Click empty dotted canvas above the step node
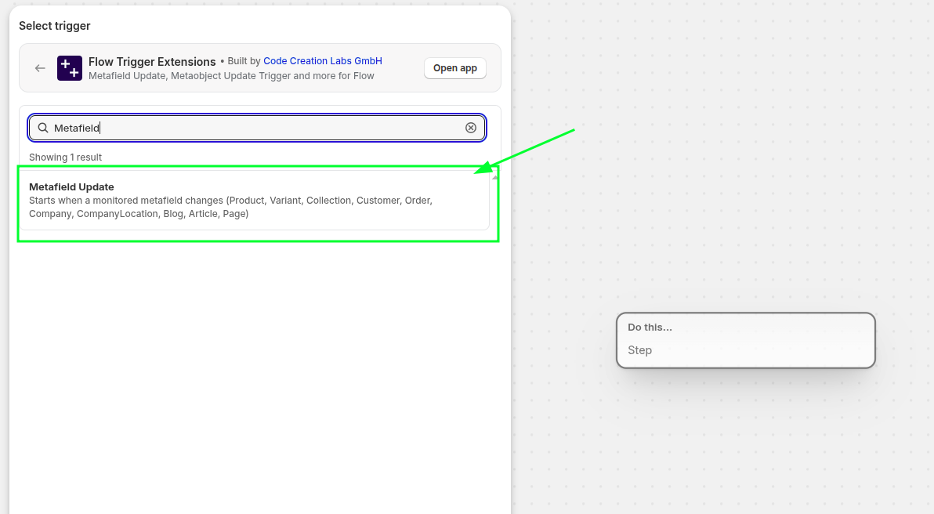Screen dimensions: 934x514 744,196
